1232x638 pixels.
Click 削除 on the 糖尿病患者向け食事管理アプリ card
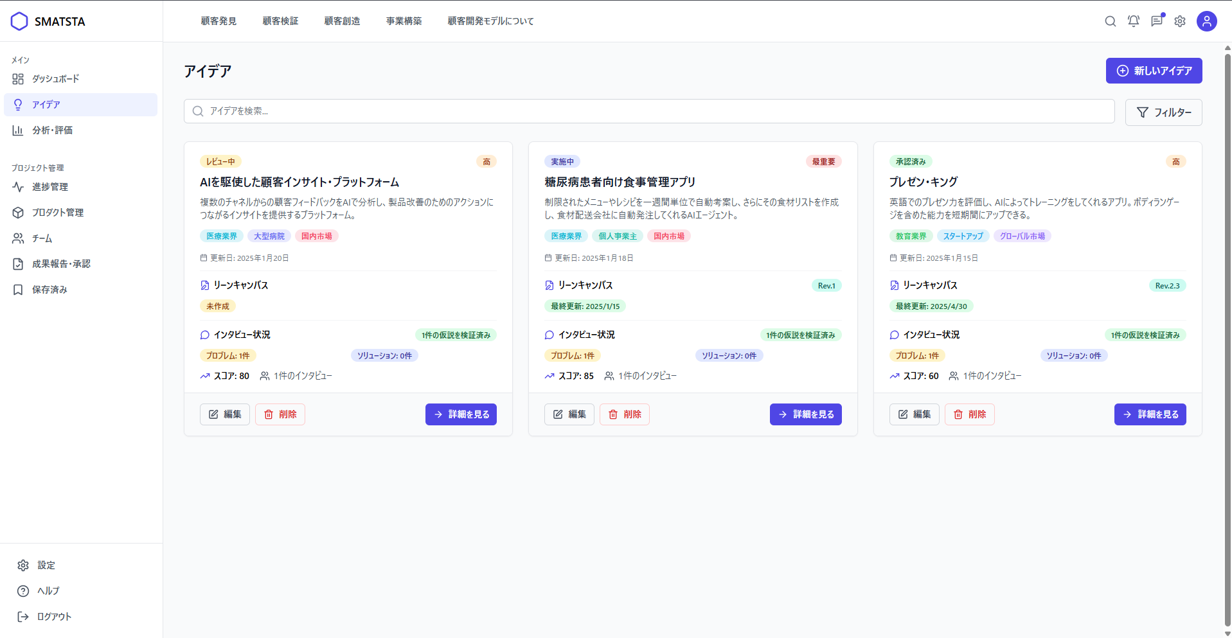pos(624,414)
